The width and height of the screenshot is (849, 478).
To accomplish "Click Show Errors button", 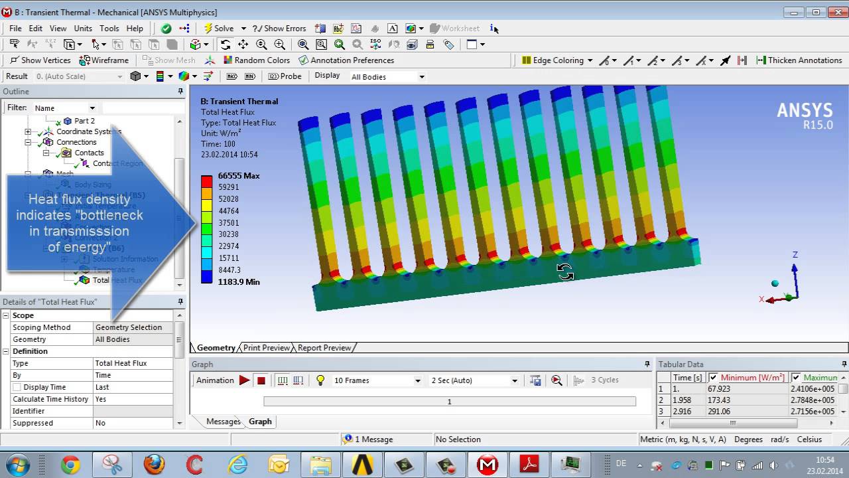I will pyautogui.click(x=279, y=29).
